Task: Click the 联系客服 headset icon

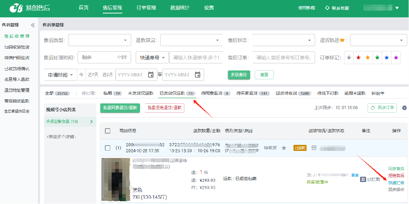Action: pos(327,8)
